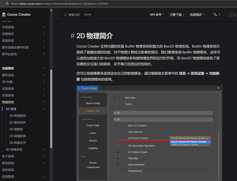Collapse 功能模块 section chevron
This screenshot has height=181, width=237.
(x=44, y=68)
